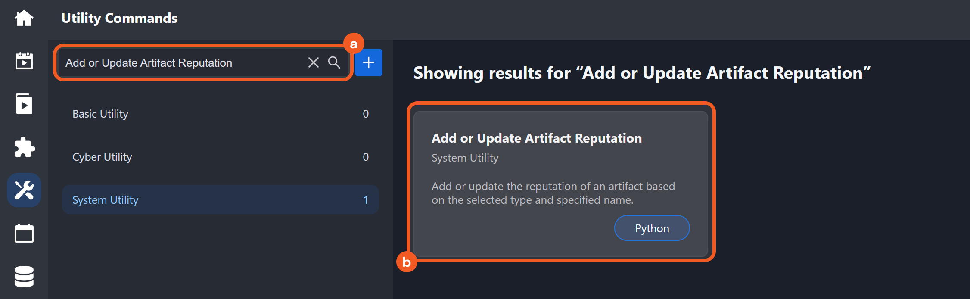Open the document-with-play-symbol sidebar icon
The image size is (970, 299).
[x=24, y=104]
